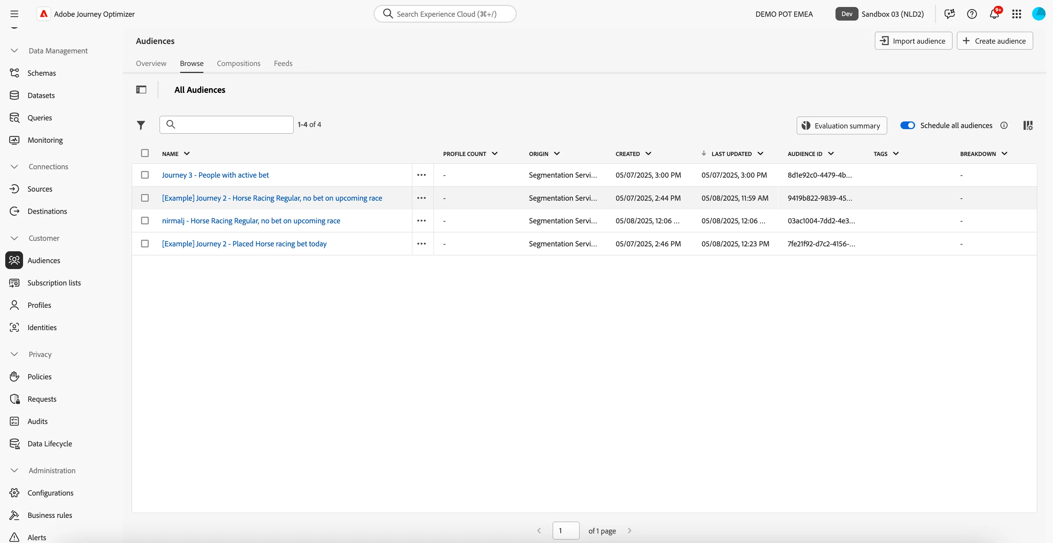Open Schemas in the sidebar
Viewport: 1053px width, 543px height.
[x=41, y=73]
